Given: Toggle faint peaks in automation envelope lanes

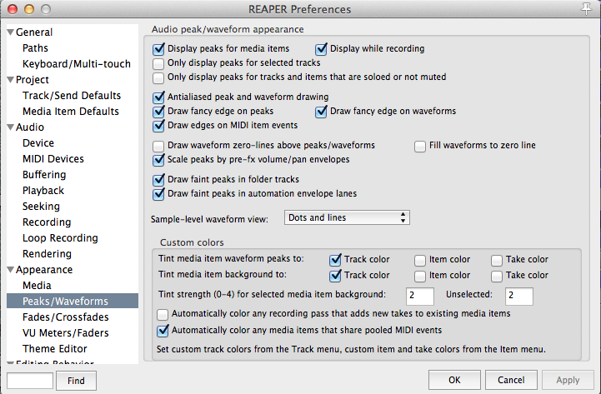Looking at the screenshot, I should [158, 194].
